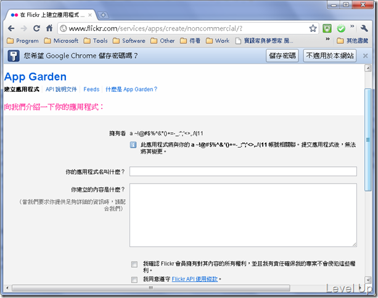This screenshot has height=298, width=378.
Task: Bookmark this page with the star icon
Action: point(313,28)
